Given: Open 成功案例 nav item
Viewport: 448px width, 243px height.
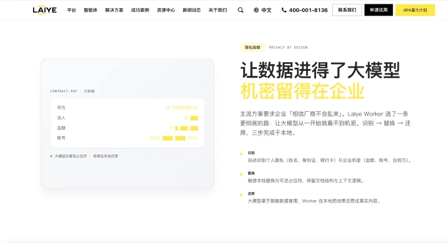Looking at the screenshot, I should tap(140, 10).
